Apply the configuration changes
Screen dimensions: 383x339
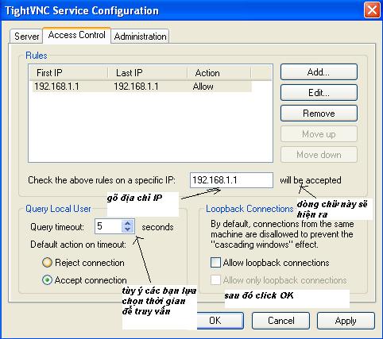click(346, 321)
